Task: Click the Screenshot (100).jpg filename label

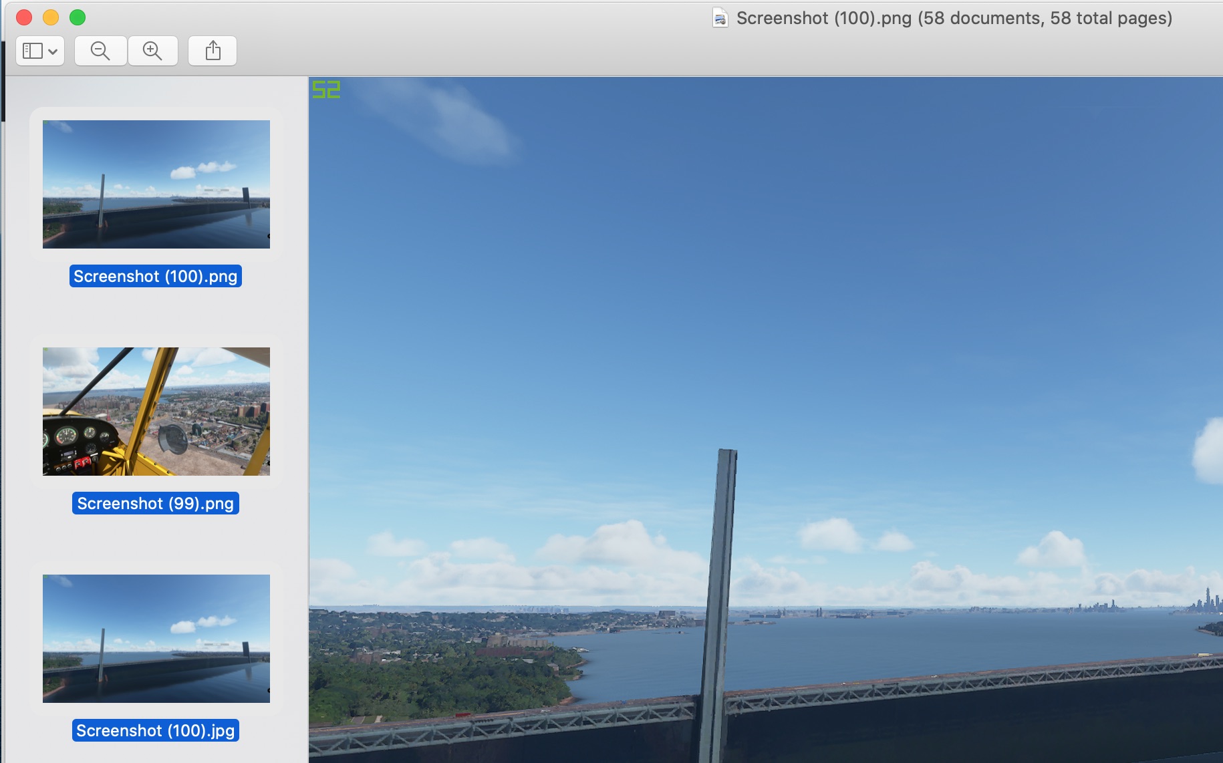Action: coord(156,730)
